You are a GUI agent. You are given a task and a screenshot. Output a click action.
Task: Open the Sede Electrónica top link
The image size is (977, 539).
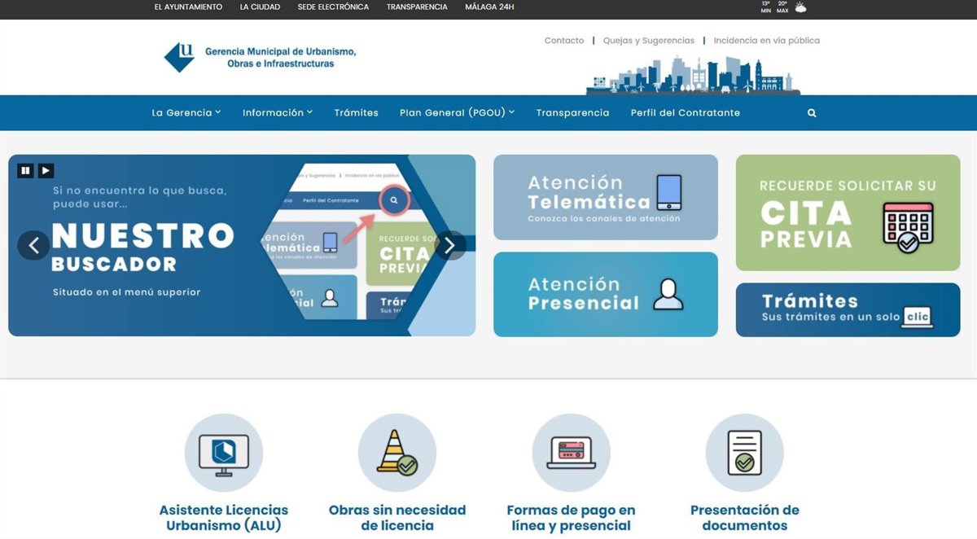pos(333,7)
